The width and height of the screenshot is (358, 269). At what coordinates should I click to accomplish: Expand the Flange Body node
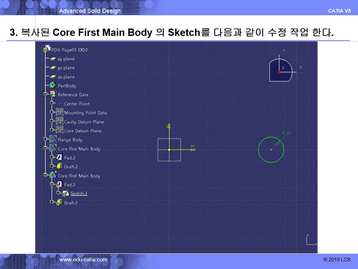pos(45,139)
